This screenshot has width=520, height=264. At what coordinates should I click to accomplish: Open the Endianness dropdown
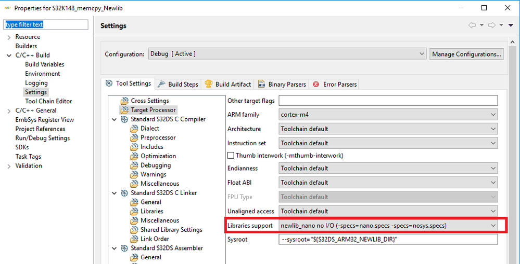tap(388, 168)
